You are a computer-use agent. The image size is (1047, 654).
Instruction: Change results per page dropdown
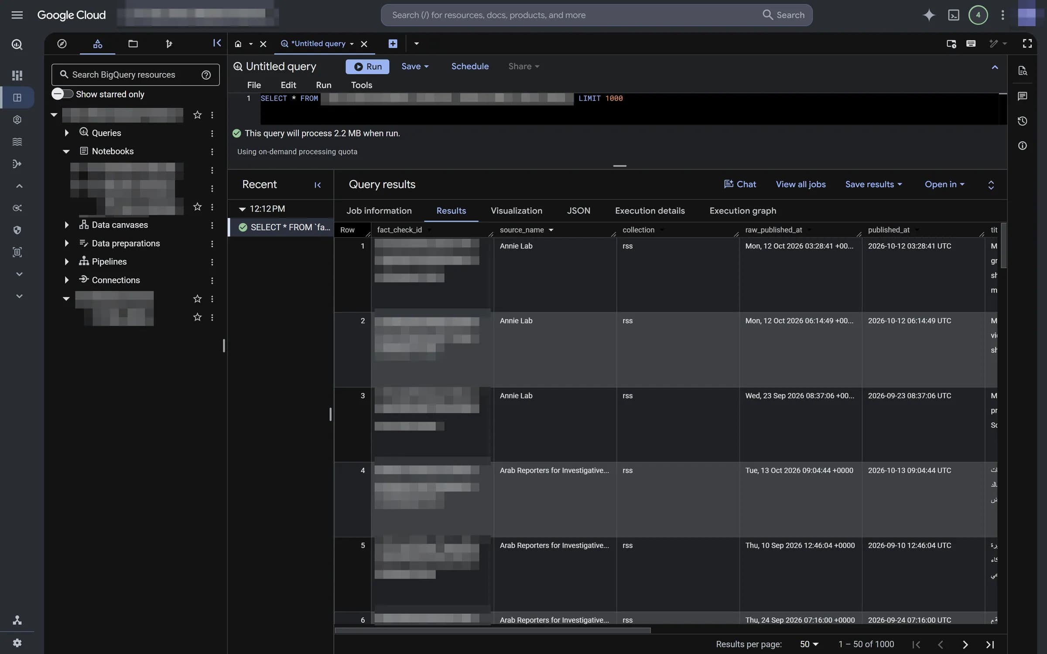click(809, 644)
